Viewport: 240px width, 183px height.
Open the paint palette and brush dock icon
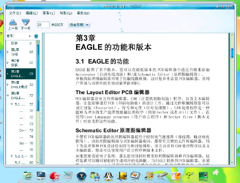click(149, 175)
